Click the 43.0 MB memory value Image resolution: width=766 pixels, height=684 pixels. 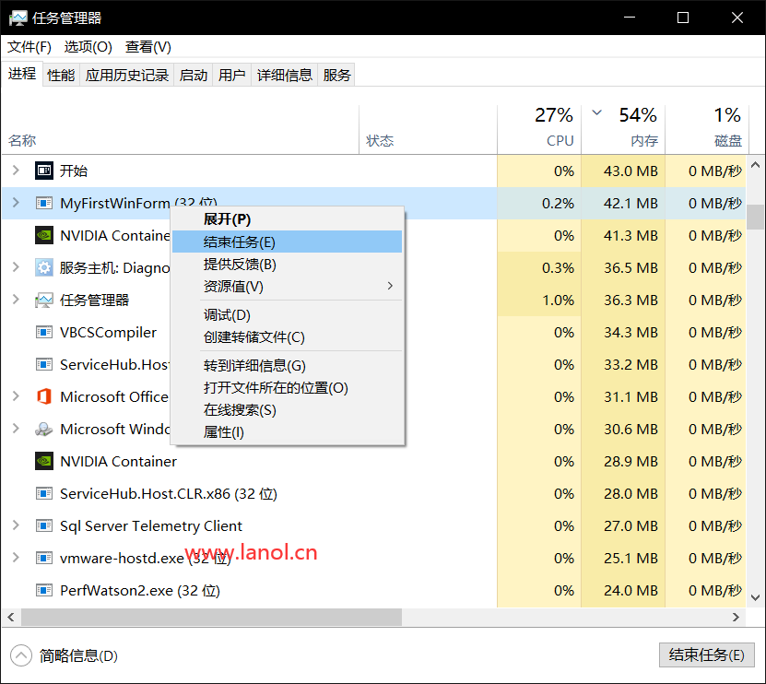coord(630,171)
